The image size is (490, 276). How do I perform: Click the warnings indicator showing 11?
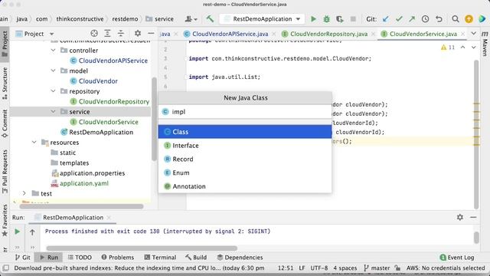pyautogui.click(x=447, y=48)
